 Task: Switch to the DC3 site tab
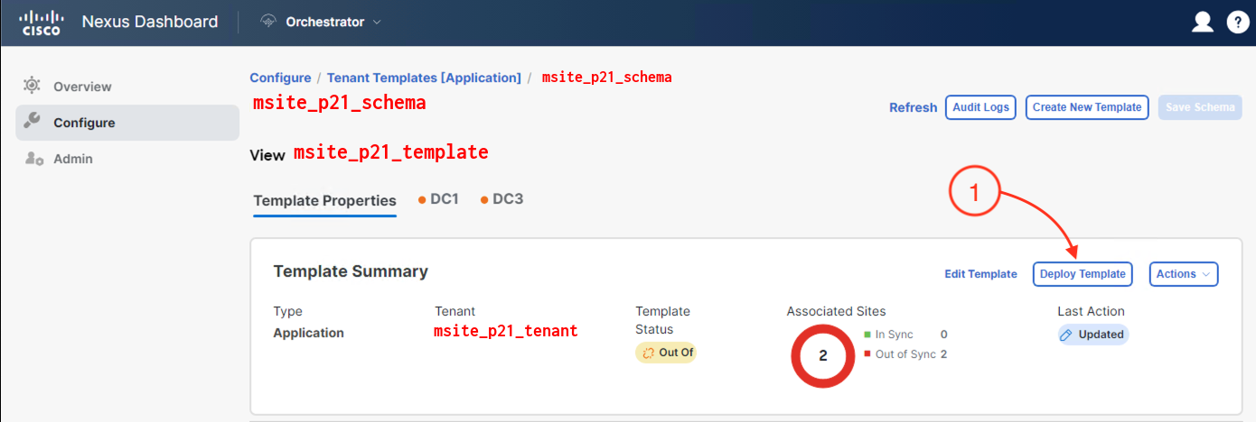click(501, 198)
